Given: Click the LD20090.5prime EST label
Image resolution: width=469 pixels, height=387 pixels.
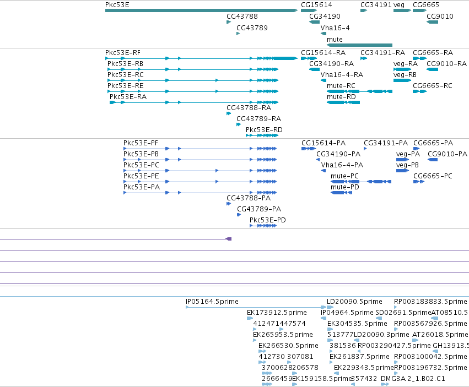Looking at the screenshot, I should pos(354,302).
